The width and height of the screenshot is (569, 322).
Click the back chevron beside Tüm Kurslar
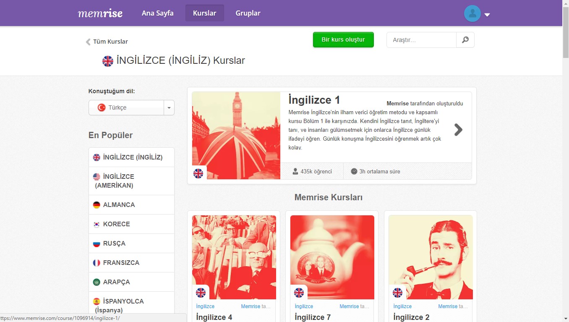[x=88, y=42]
